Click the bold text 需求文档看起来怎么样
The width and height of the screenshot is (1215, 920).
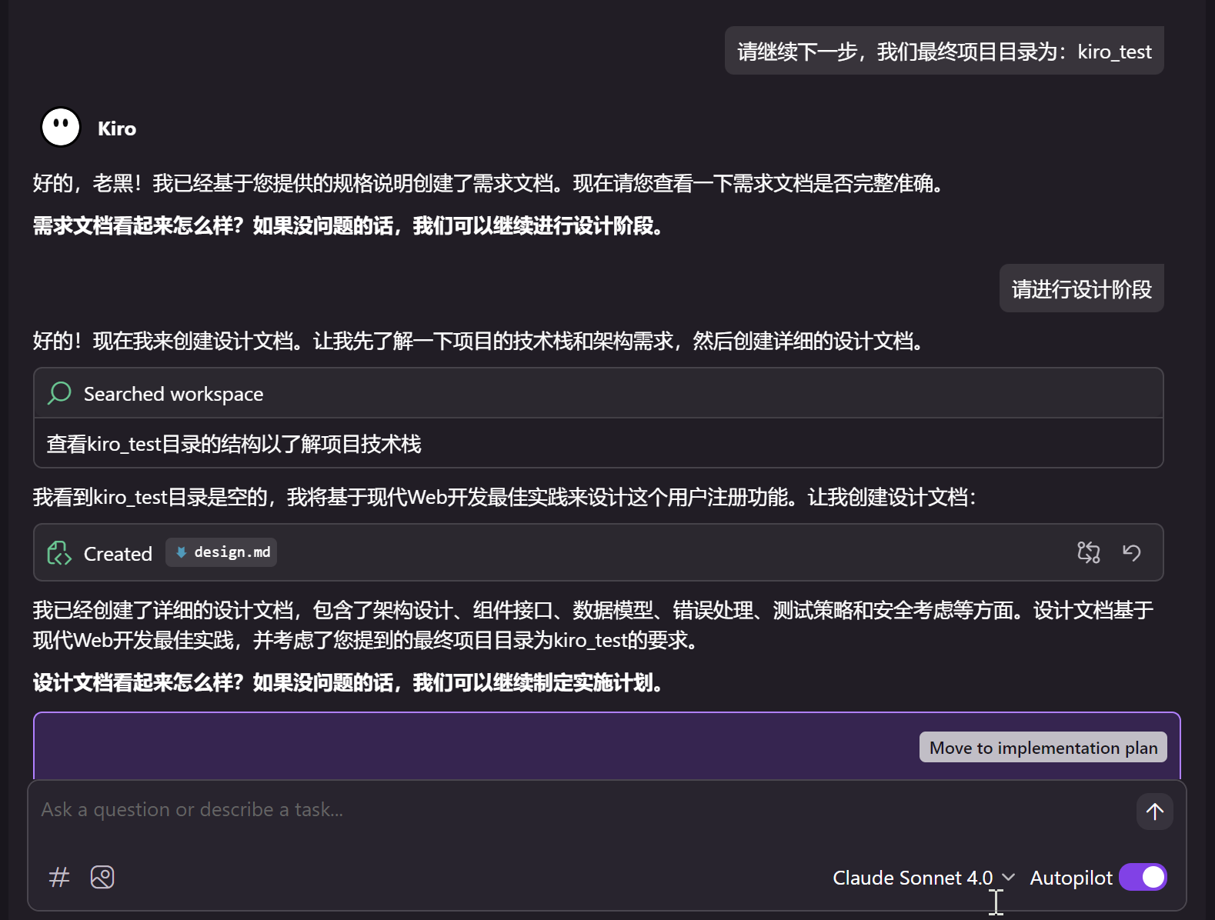tap(139, 225)
